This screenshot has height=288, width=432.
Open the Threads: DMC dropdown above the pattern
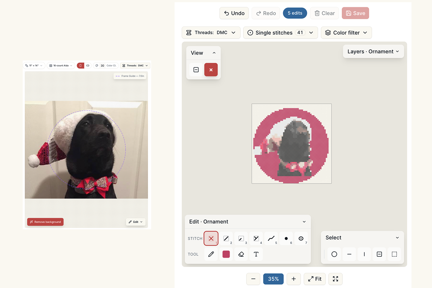[211, 32]
